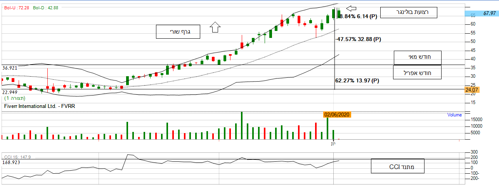Click the 22.949 support line label
This screenshot has width=499, height=188.
coord(10,92)
